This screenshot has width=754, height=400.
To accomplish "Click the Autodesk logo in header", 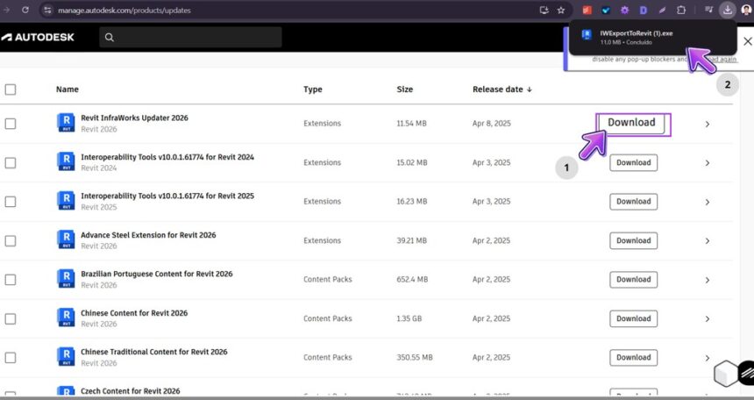I will tap(38, 37).
